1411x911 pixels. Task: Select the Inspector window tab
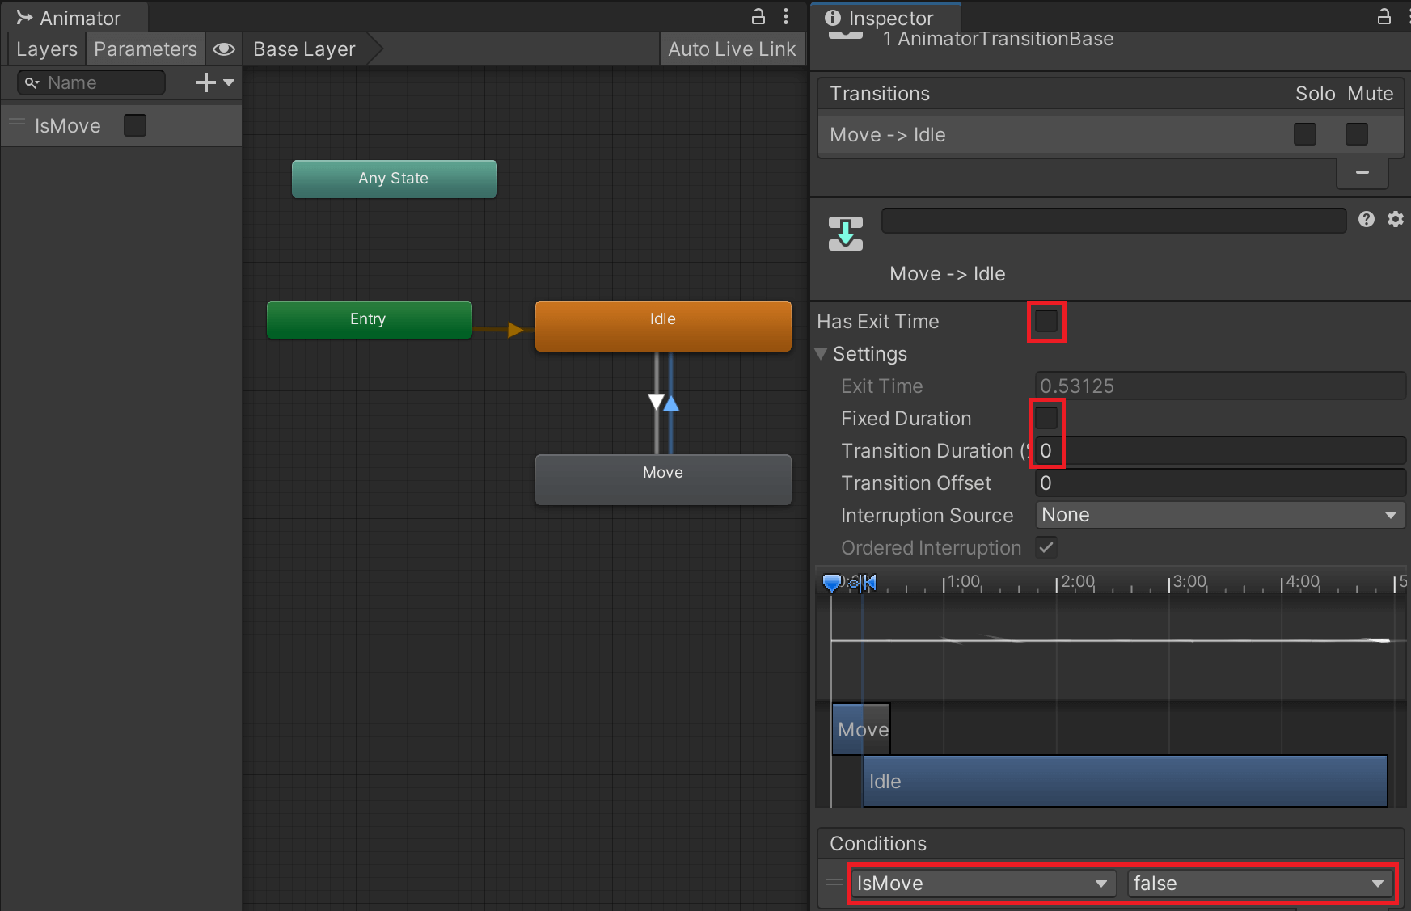click(x=885, y=18)
